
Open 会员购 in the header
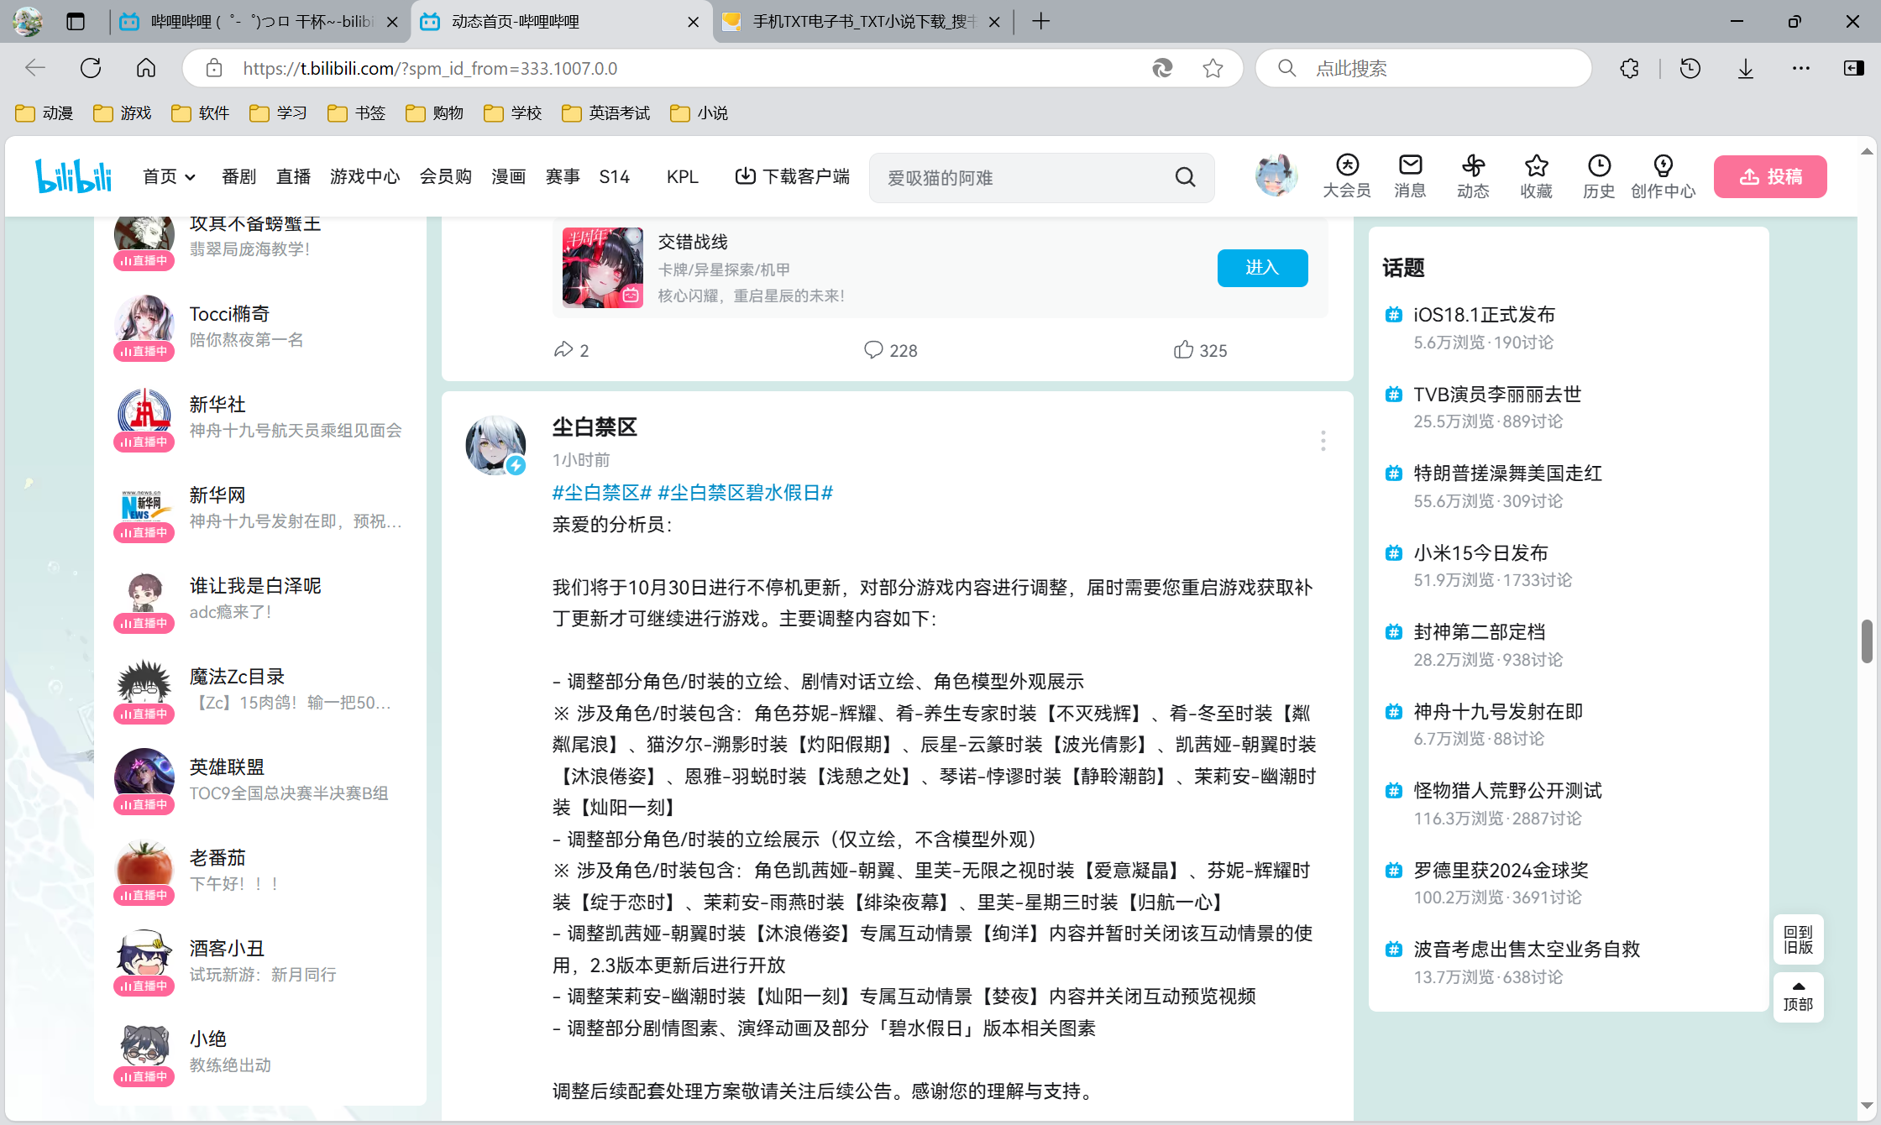pyautogui.click(x=445, y=176)
